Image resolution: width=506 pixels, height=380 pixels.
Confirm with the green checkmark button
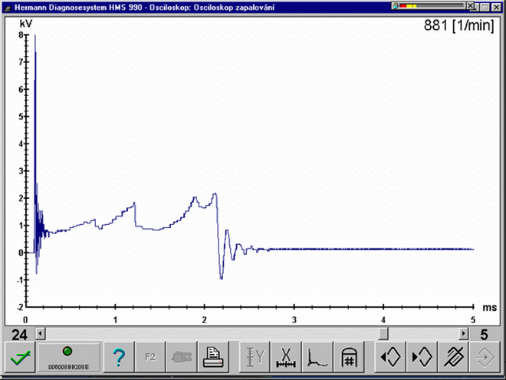(x=20, y=357)
